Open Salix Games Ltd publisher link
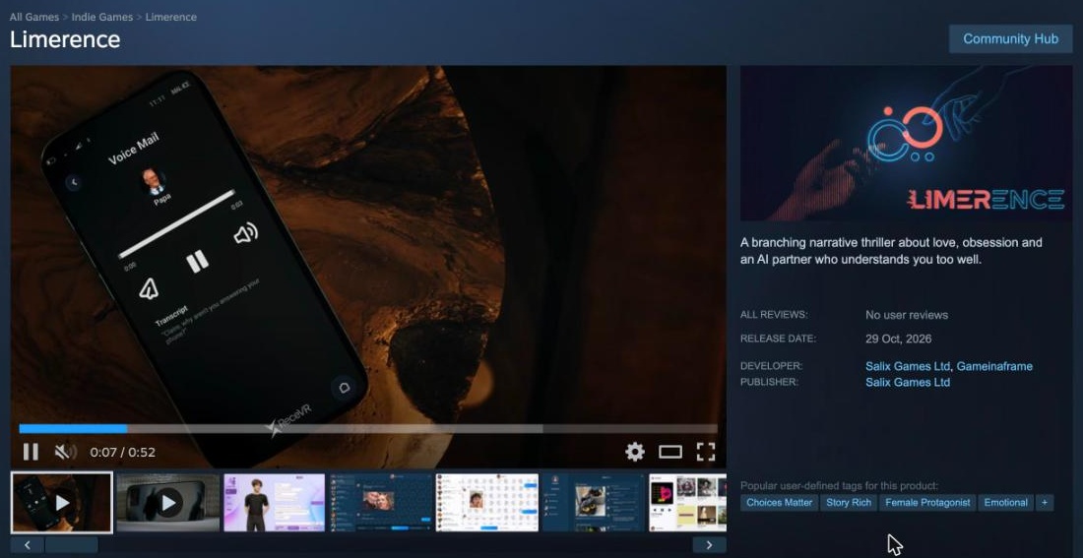The width and height of the screenshot is (1083, 558). point(908,382)
